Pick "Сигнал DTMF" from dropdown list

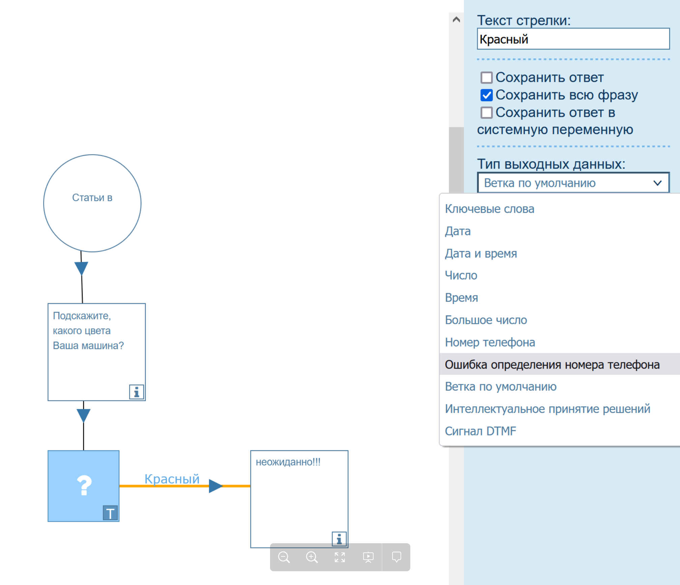pos(480,431)
